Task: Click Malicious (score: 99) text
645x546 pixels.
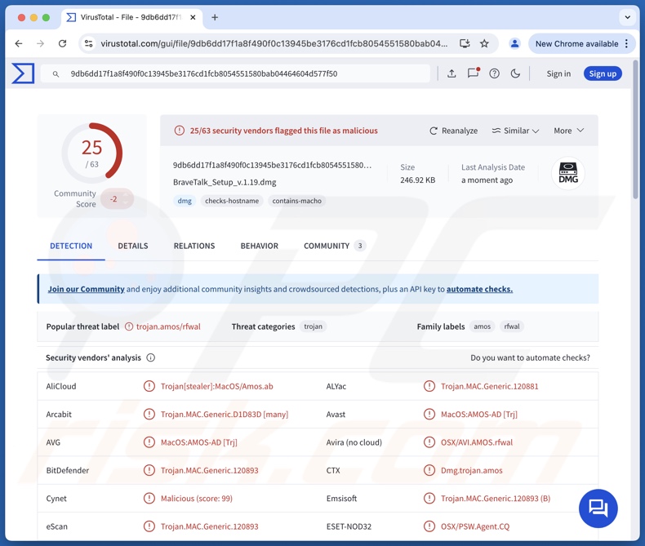Action: 197,499
